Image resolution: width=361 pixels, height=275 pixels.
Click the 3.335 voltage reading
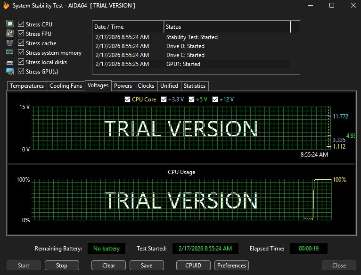click(339, 140)
